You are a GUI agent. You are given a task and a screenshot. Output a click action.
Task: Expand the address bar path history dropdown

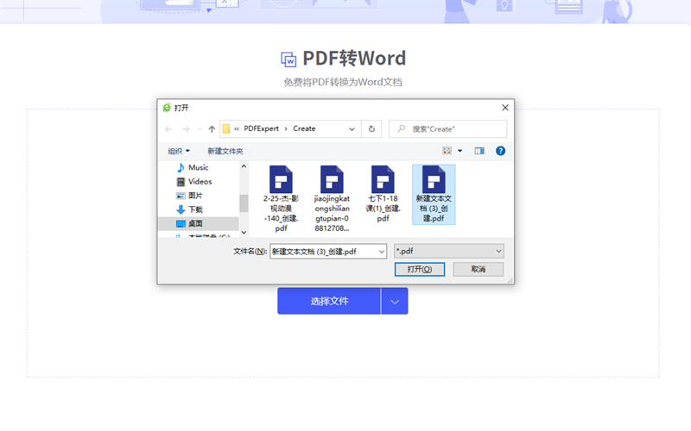pos(352,128)
